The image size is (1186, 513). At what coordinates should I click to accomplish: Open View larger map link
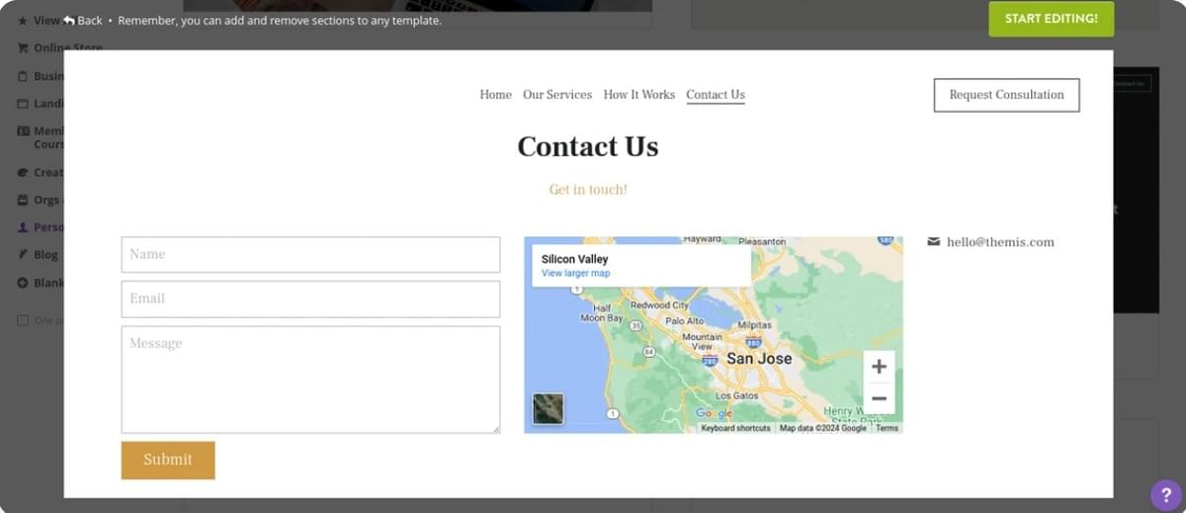click(x=575, y=273)
